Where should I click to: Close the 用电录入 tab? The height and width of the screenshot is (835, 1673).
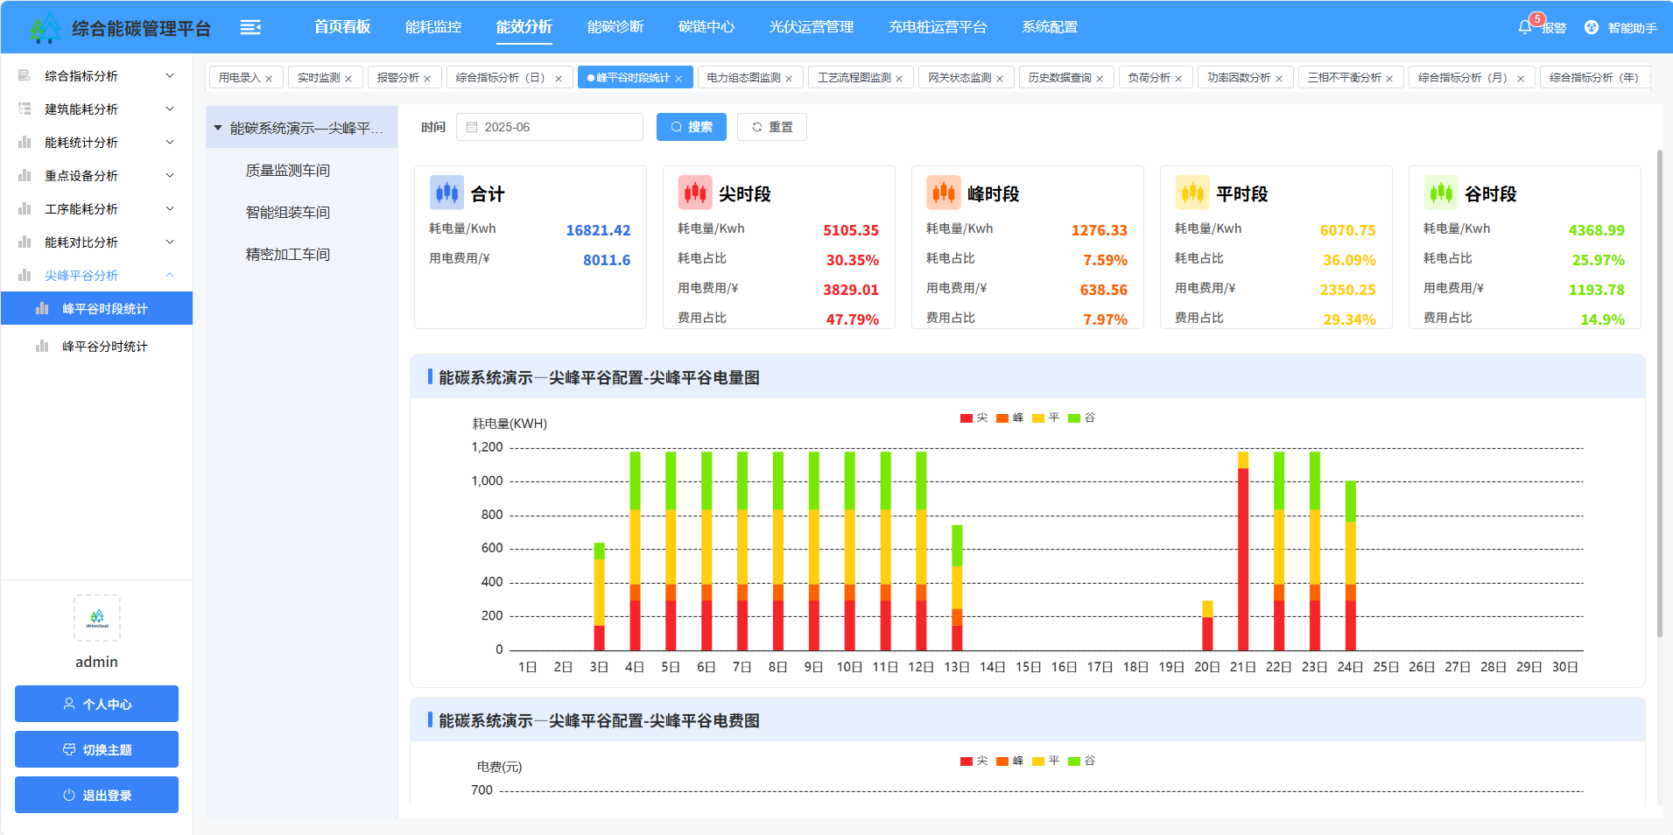pos(269,79)
